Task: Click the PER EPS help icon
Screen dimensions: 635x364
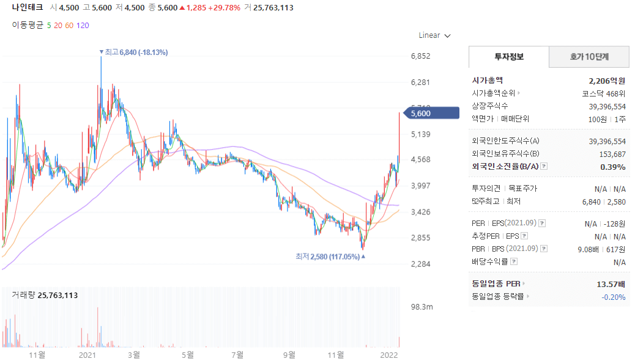Action: [542, 224]
